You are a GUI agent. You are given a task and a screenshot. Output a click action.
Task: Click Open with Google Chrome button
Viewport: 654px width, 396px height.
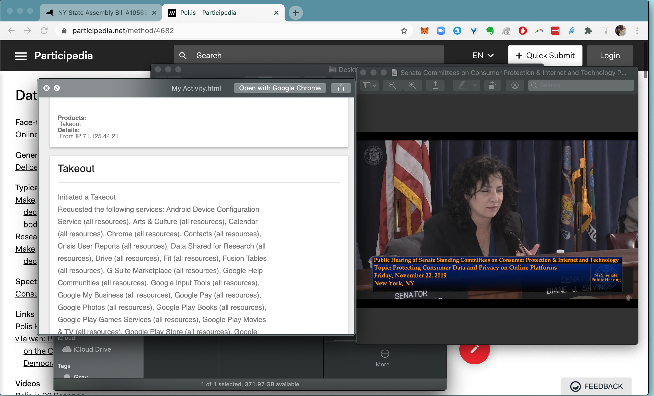[x=280, y=88]
